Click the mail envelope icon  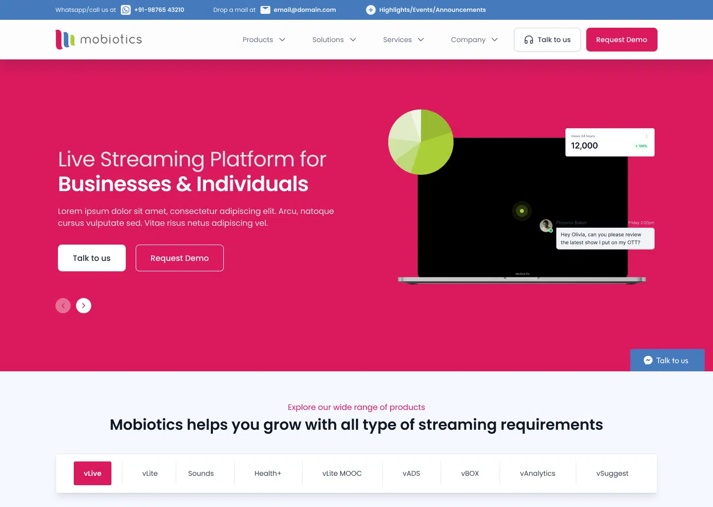tap(265, 10)
